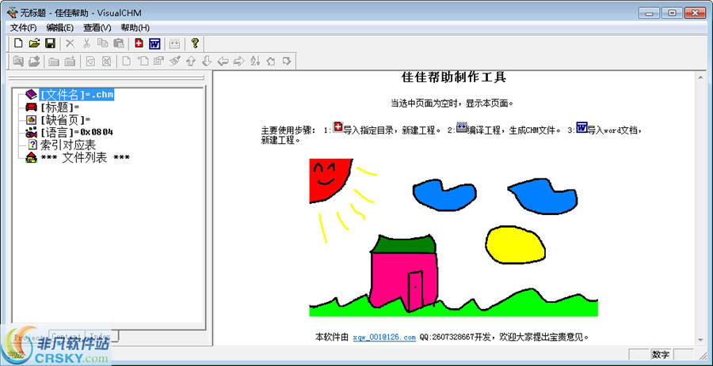
Task: Open the 文件(F) menu
Action: coord(23,28)
